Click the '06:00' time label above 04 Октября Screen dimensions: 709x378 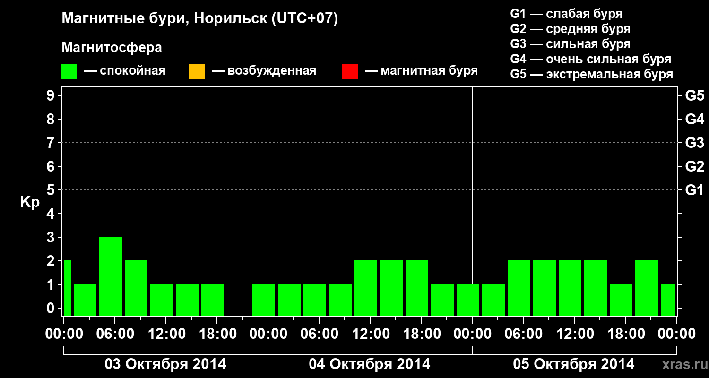319,334
